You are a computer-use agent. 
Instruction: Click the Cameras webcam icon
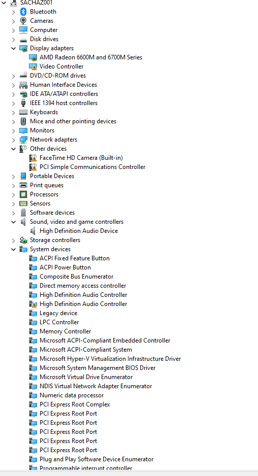click(23, 21)
